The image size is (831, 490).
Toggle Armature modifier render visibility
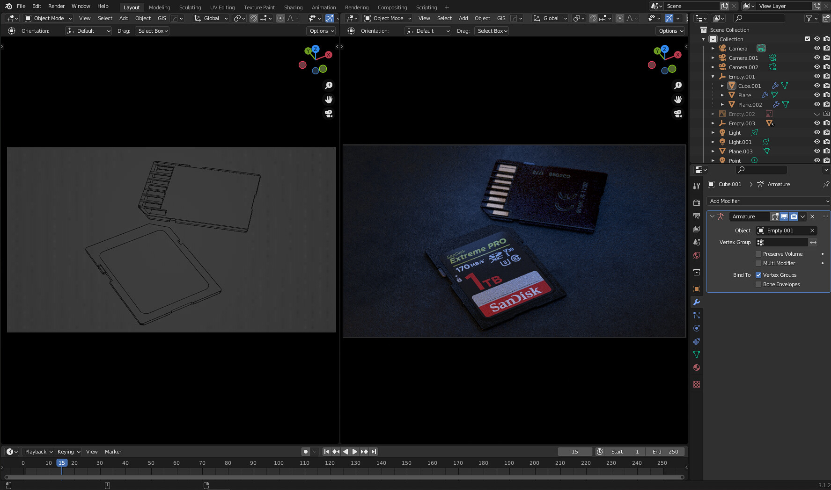tap(794, 216)
